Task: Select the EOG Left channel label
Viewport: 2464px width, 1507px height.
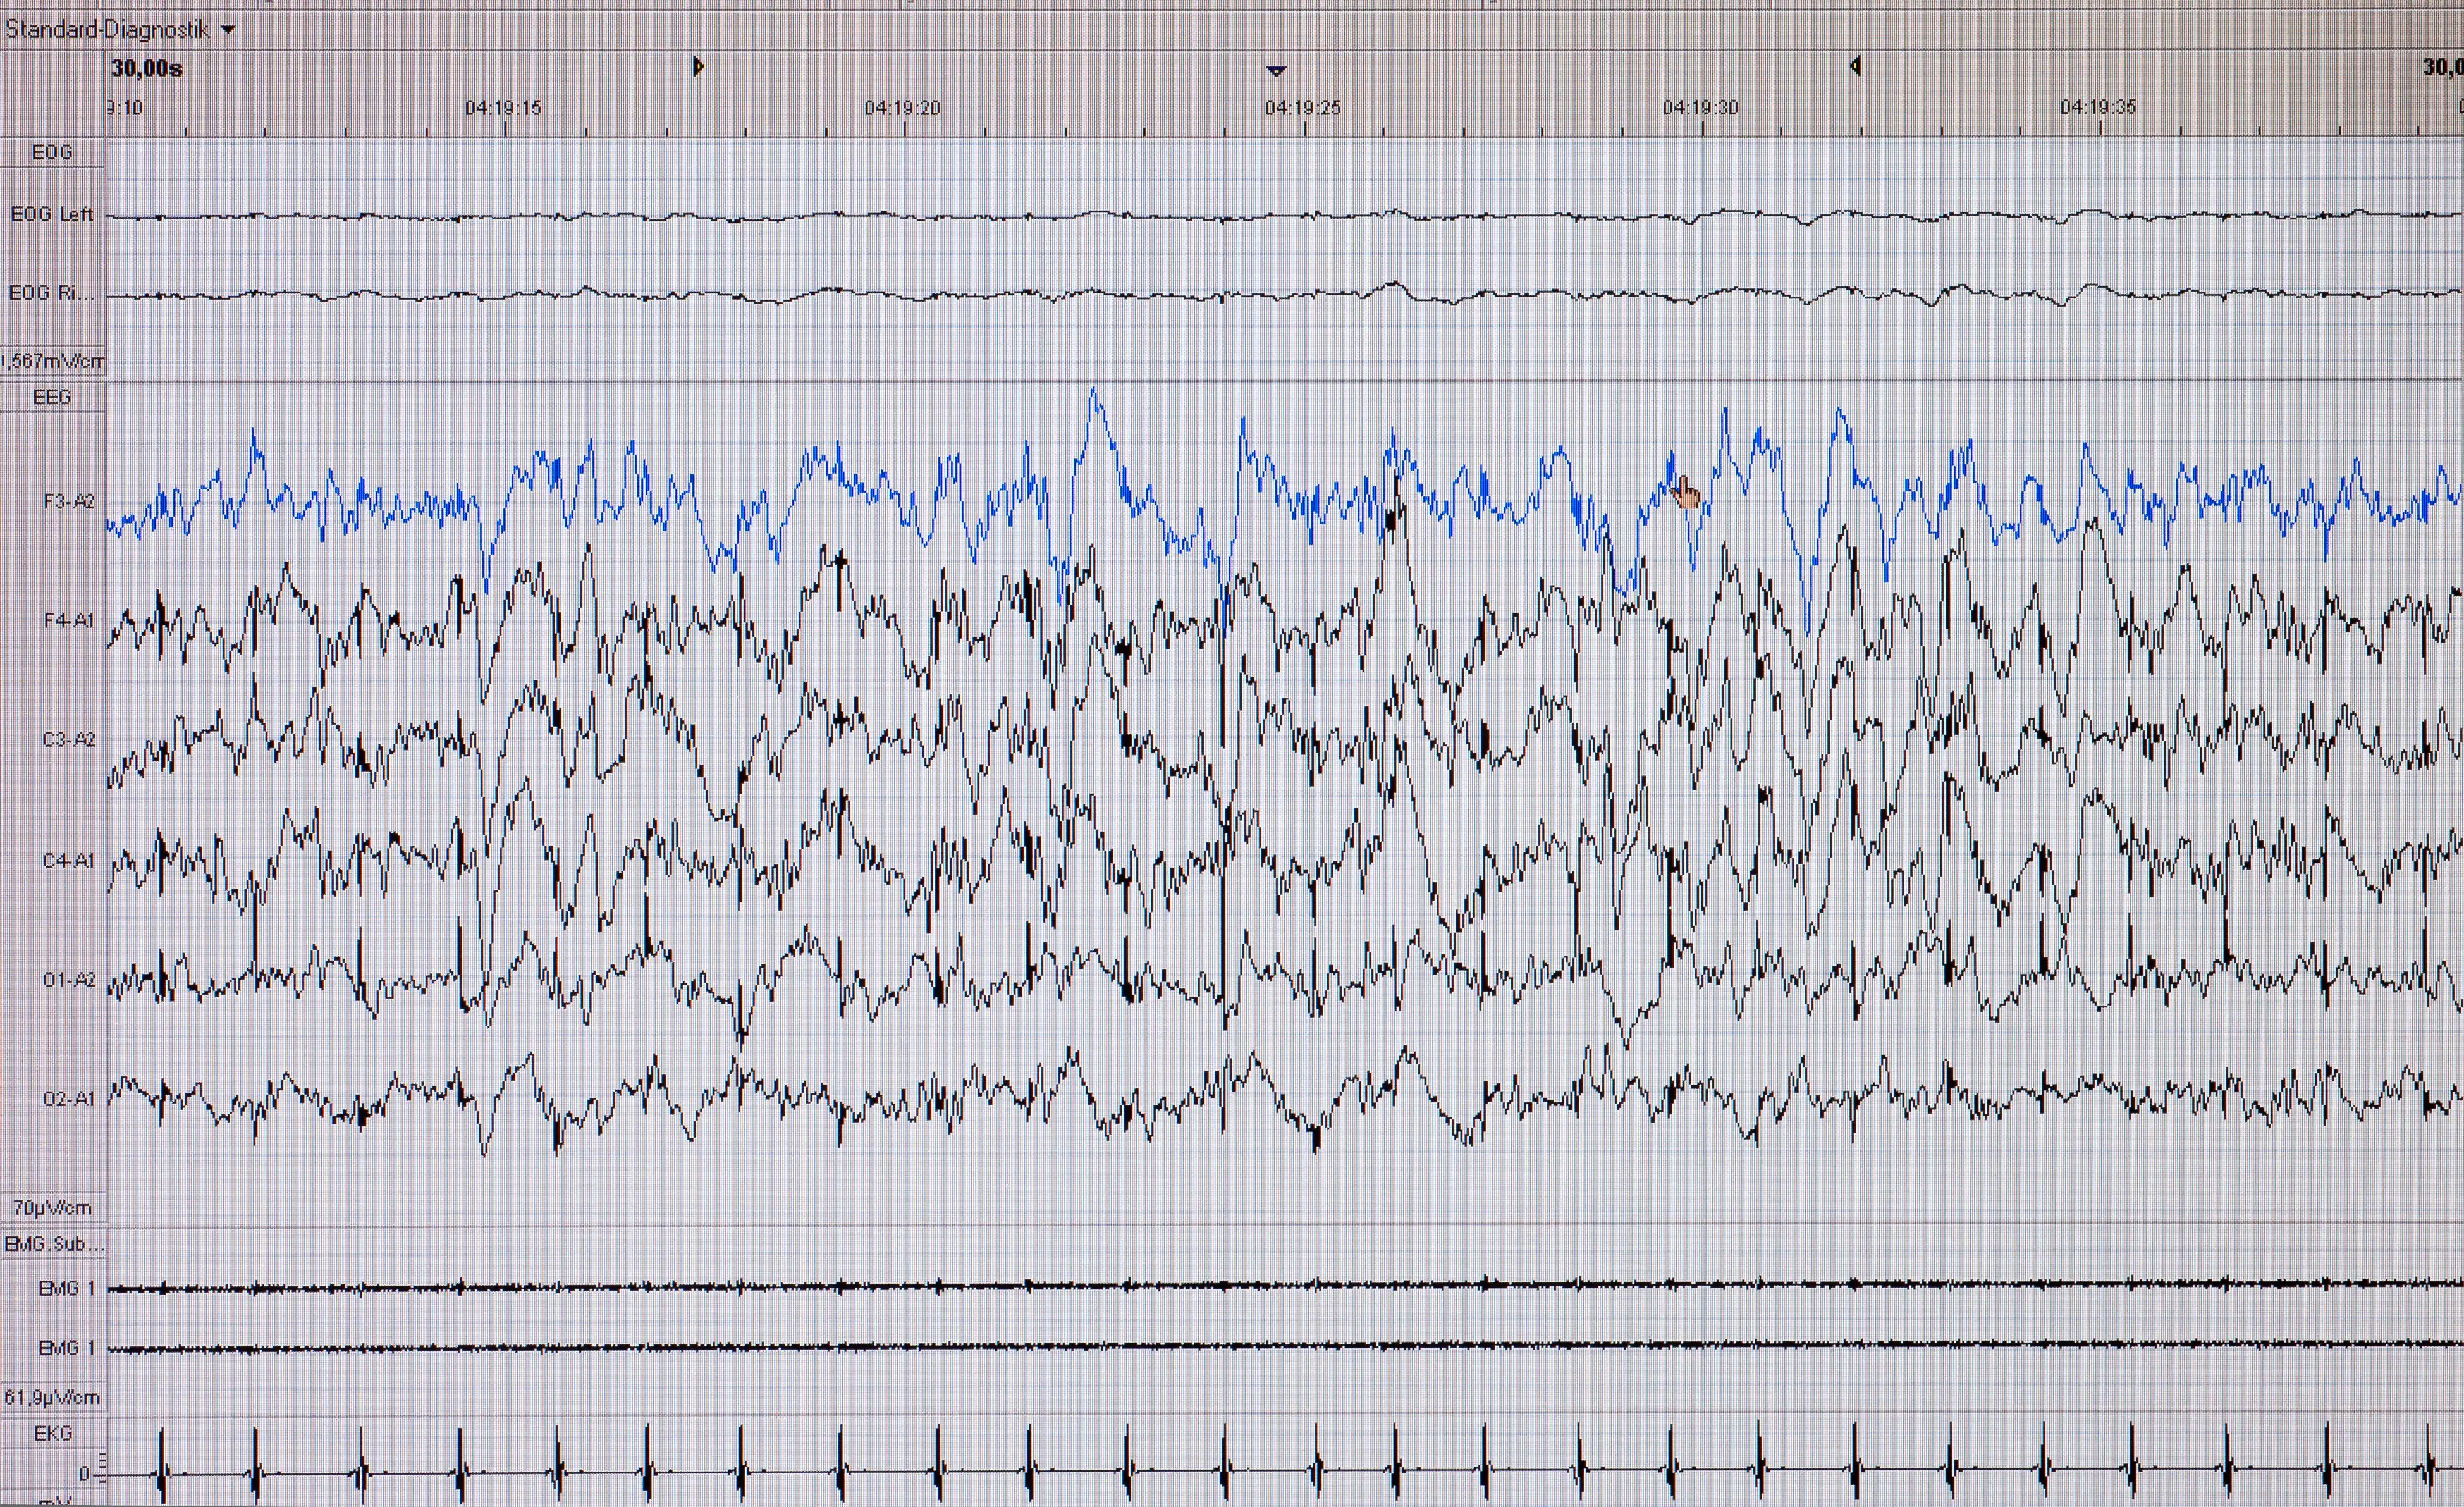Action: pyautogui.click(x=52, y=214)
